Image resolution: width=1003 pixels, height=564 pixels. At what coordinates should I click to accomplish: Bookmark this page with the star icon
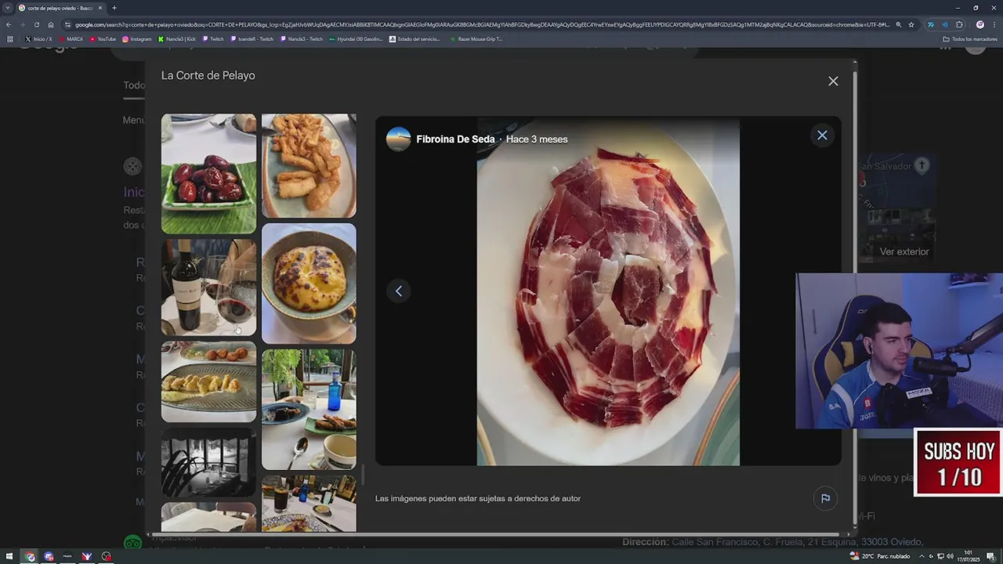(911, 24)
